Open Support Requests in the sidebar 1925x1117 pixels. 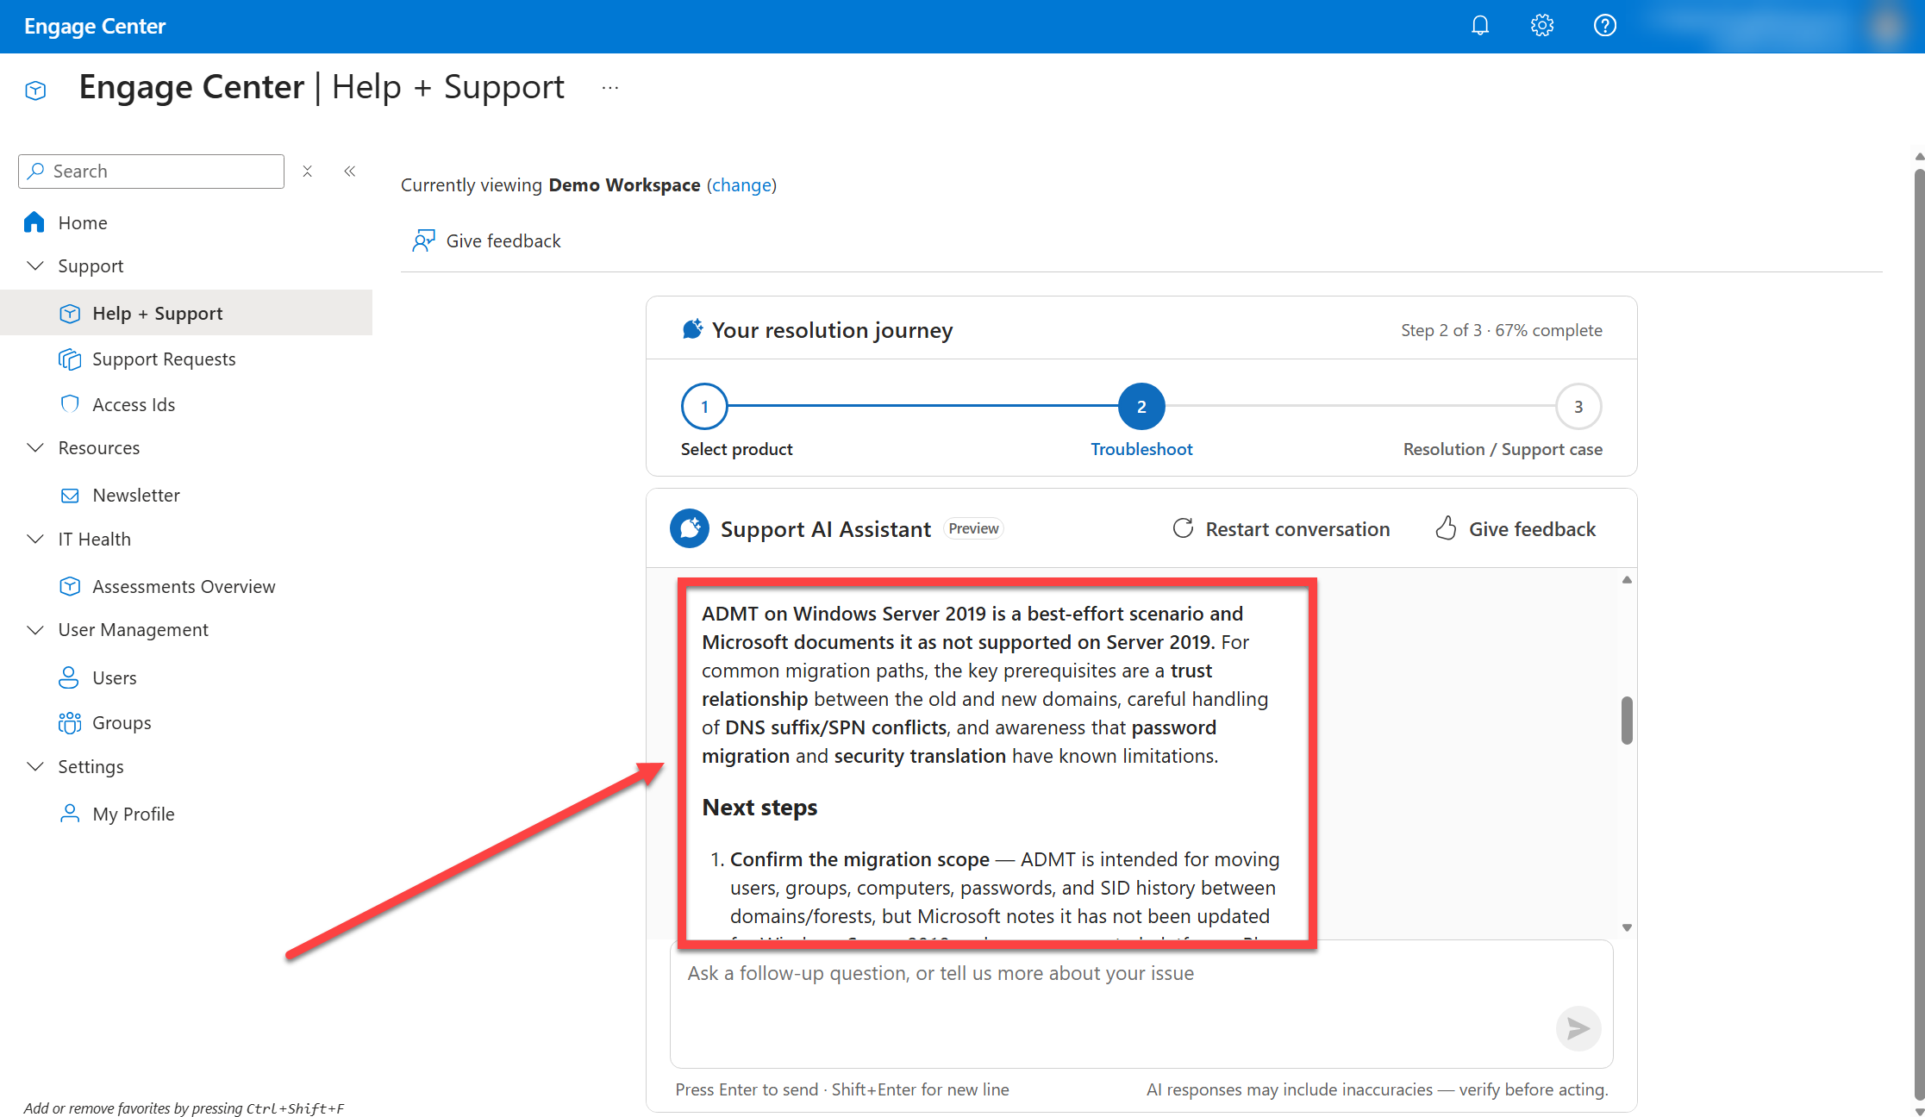tap(164, 359)
